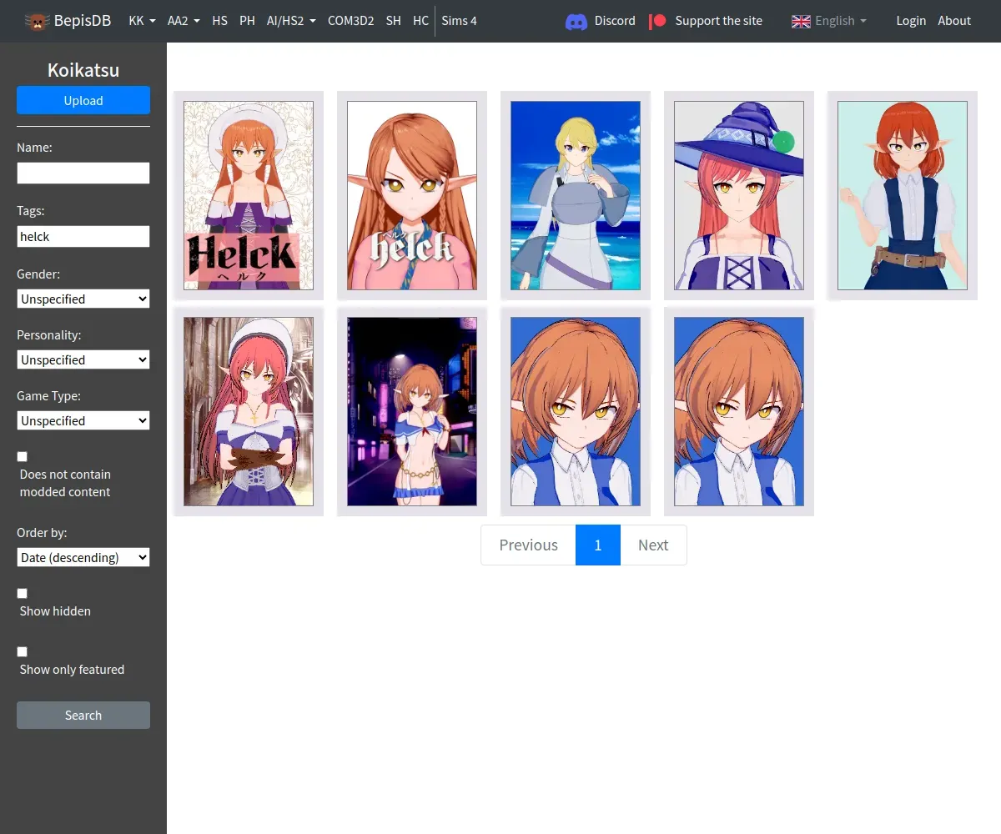
Task: Go to the Next results page
Action: tap(653, 545)
